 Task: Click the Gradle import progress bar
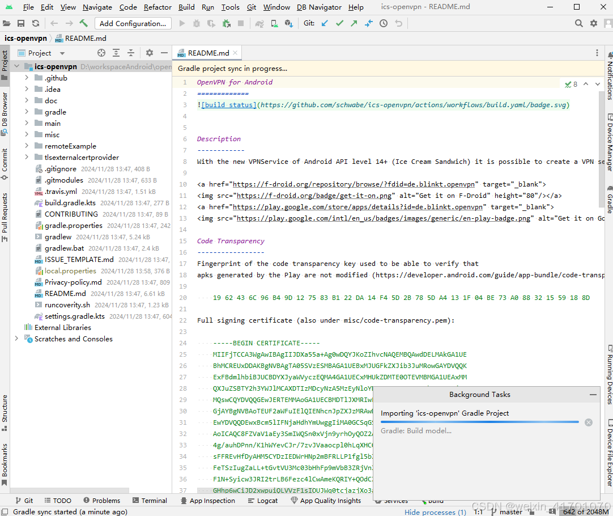[x=480, y=422]
